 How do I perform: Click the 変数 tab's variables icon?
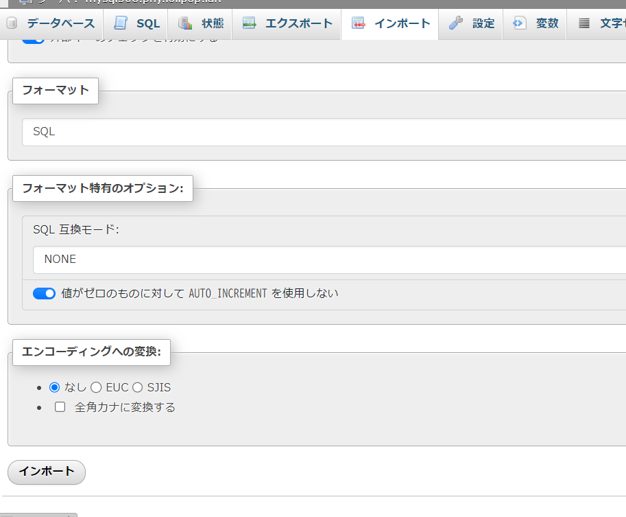click(x=520, y=24)
